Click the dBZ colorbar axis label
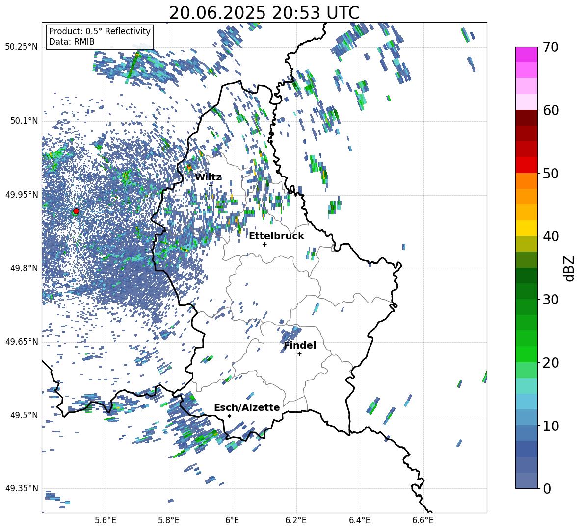Viewport: 581px width, 530px height. coord(569,268)
